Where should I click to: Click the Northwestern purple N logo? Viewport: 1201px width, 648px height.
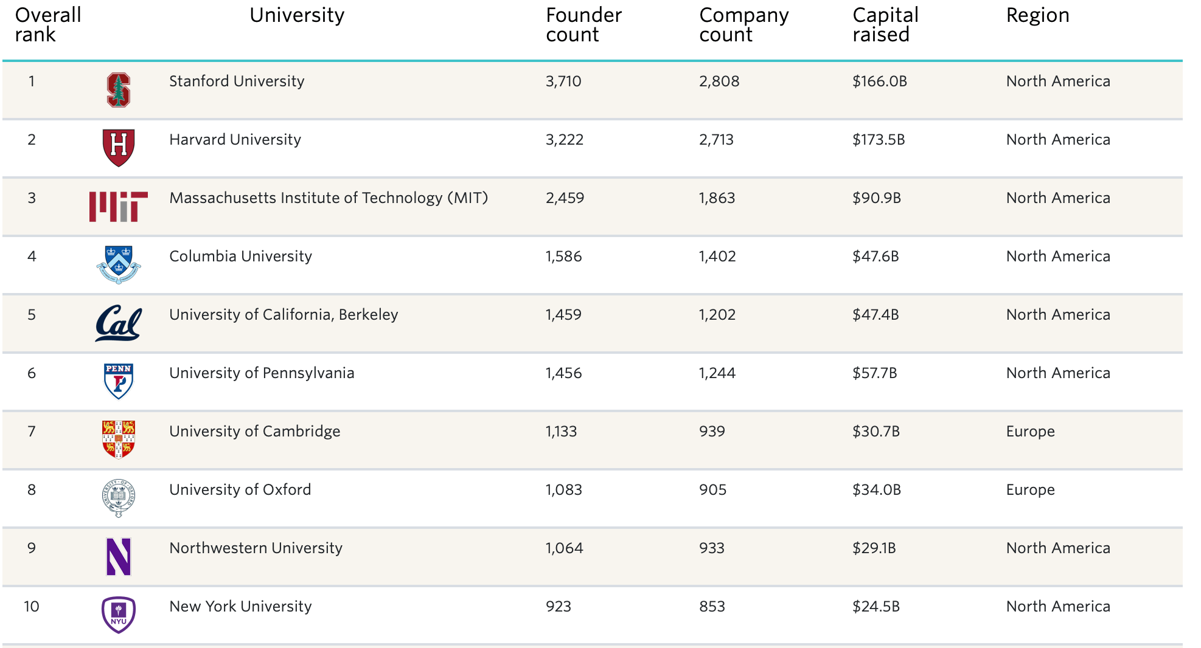coord(119,556)
